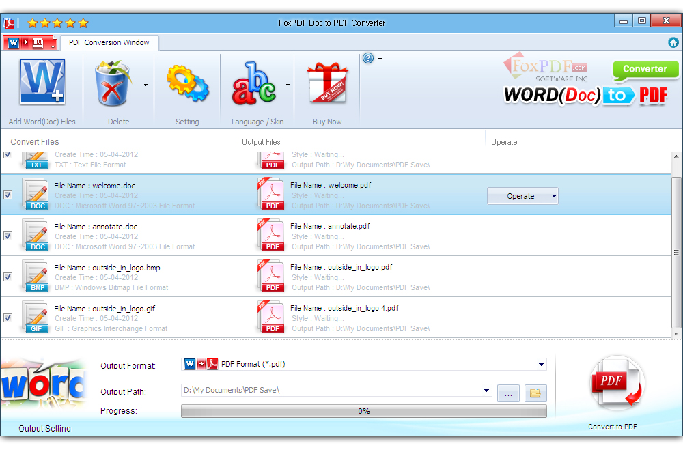Click the Add Word(Doc) Files label
This screenshot has width=683, height=452.
coord(42,122)
